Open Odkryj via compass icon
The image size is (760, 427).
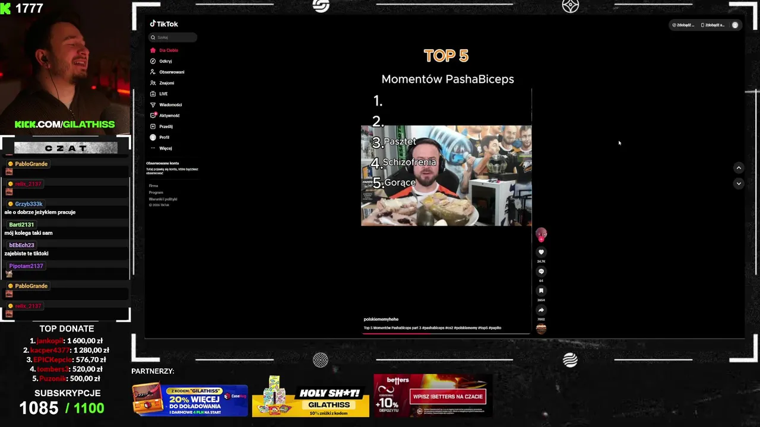click(153, 61)
